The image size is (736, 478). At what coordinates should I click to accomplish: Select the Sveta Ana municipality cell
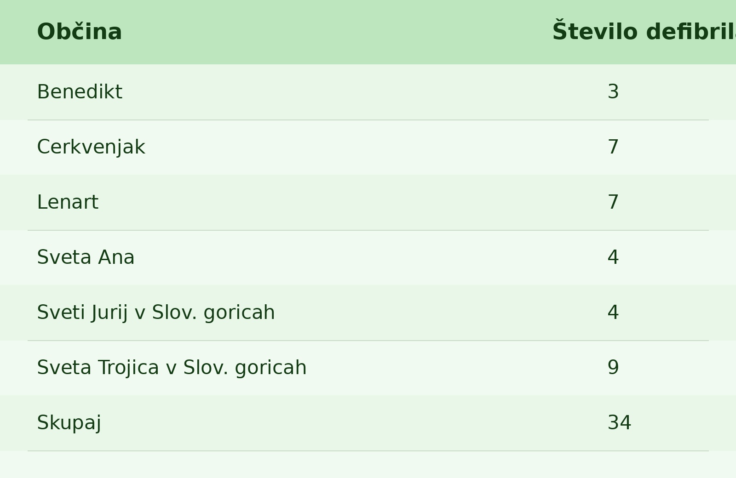pos(86,258)
